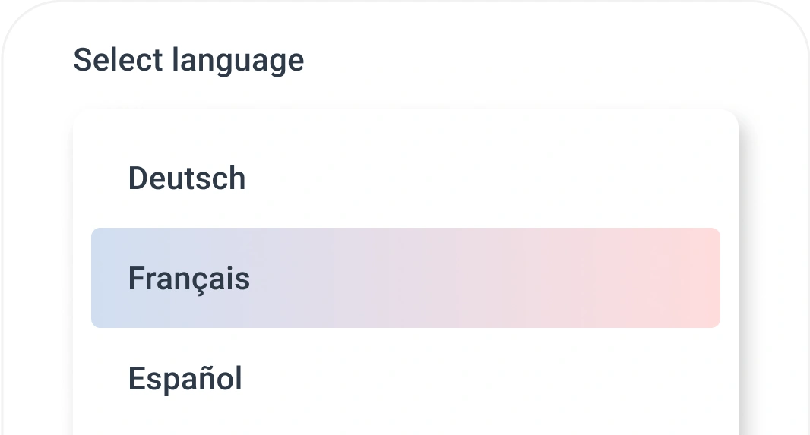Image resolution: width=810 pixels, height=435 pixels.
Task: Activate the Deutsch list entry
Action: coord(187,178)
